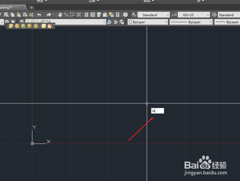The width and height of the screenshot is (240, 181).
Task: Open the Block Editor icon
Action: point(31,15)
